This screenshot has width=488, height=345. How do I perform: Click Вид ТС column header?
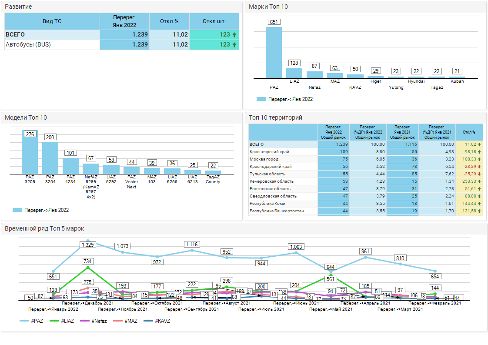[x=52, y=21]
